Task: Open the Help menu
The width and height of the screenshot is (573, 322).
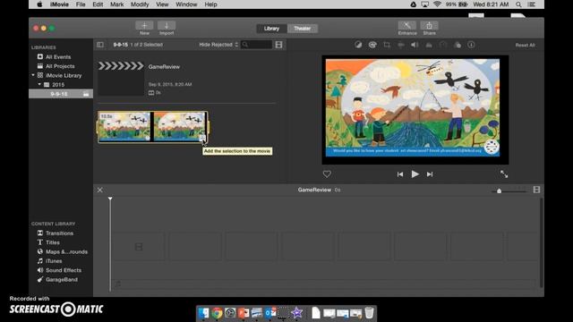Action: 211,4
